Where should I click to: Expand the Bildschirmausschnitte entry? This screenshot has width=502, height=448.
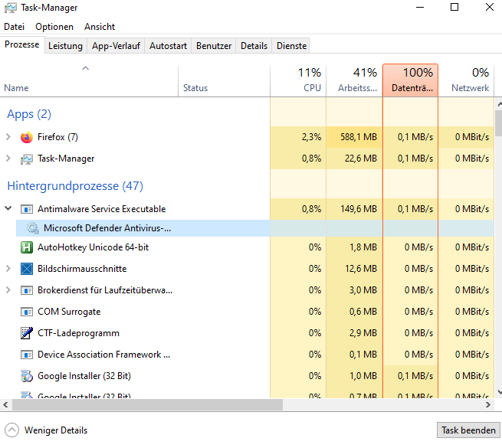tap(8, 269)
